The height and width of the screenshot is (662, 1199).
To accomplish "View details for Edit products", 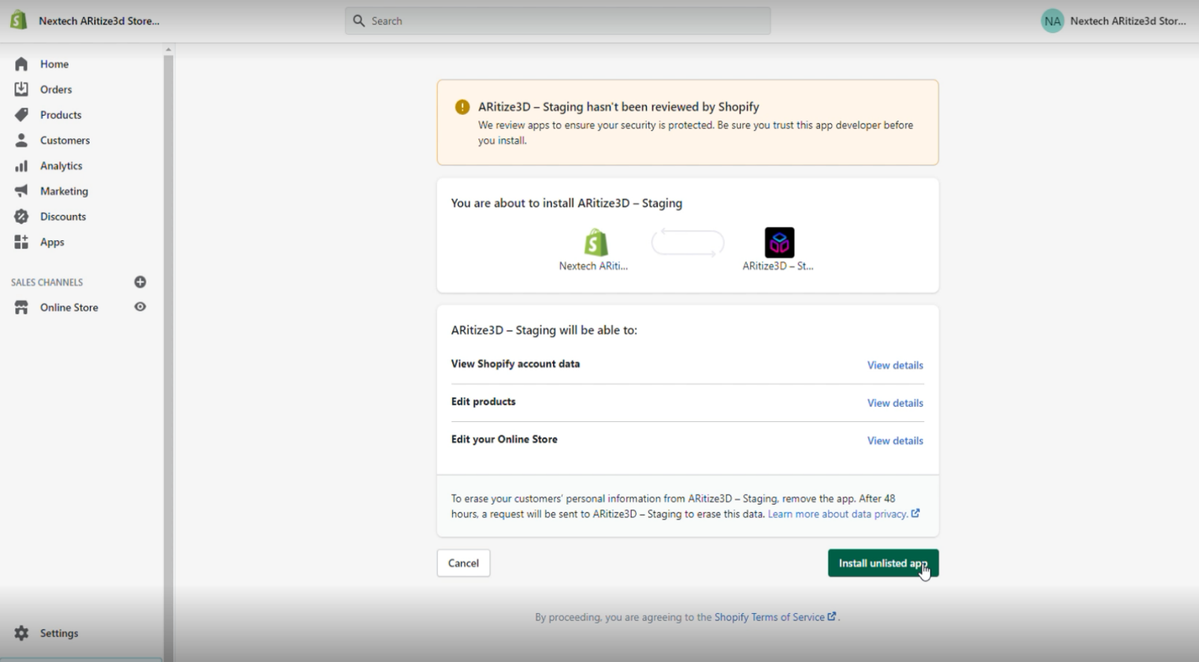I will point(895,403).
